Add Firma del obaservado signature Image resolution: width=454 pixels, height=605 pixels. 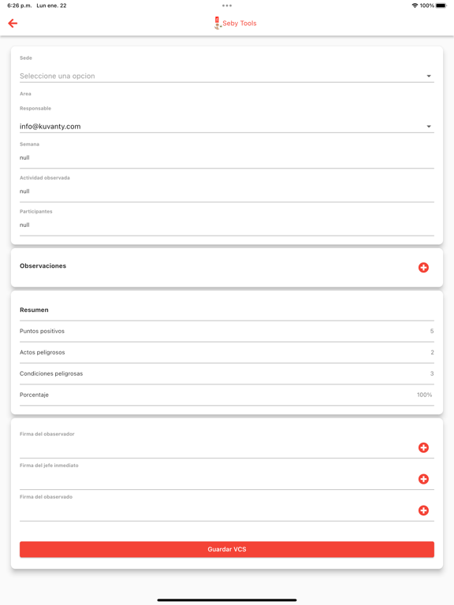click(423, 510)
